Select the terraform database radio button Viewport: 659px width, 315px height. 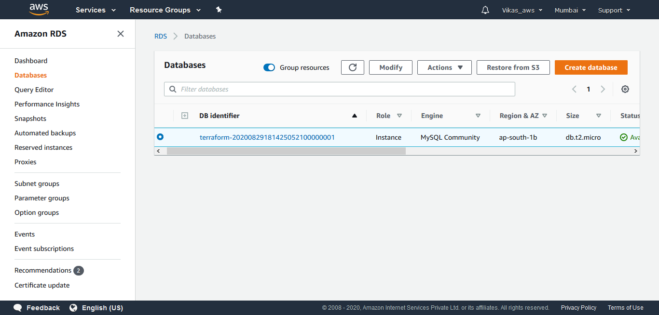(x=160, y=137)
